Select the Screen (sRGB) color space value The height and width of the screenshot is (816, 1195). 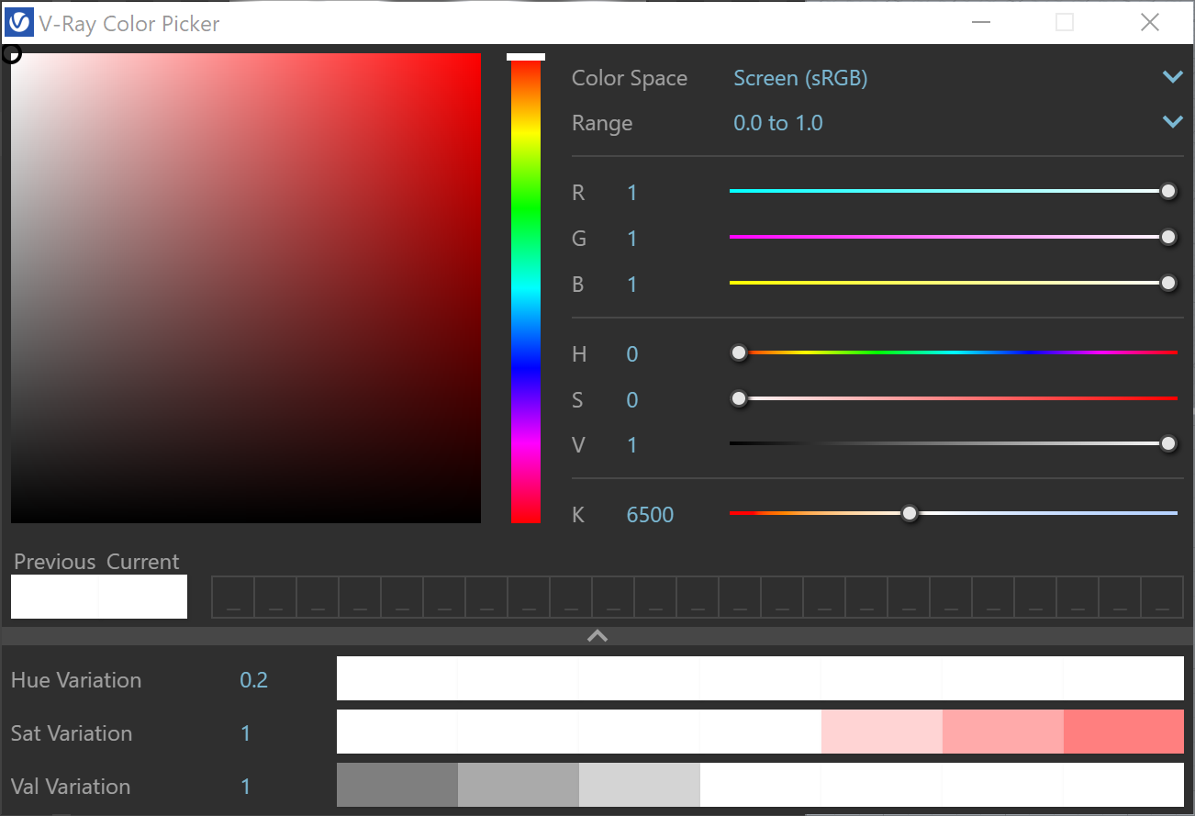(800, 78)
